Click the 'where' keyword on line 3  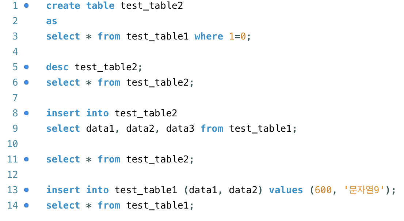[x=209, y=36]
